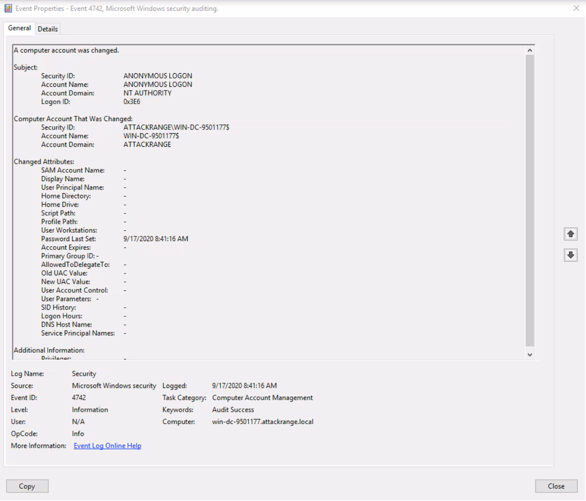Go to next event with down arrow
586x501 pixels.
tap(571, 255)
